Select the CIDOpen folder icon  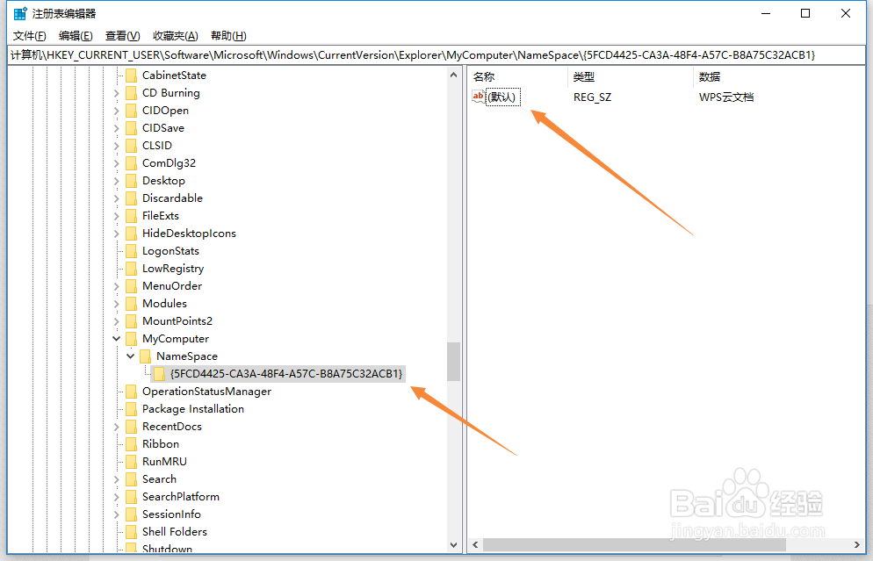[132, 111]
